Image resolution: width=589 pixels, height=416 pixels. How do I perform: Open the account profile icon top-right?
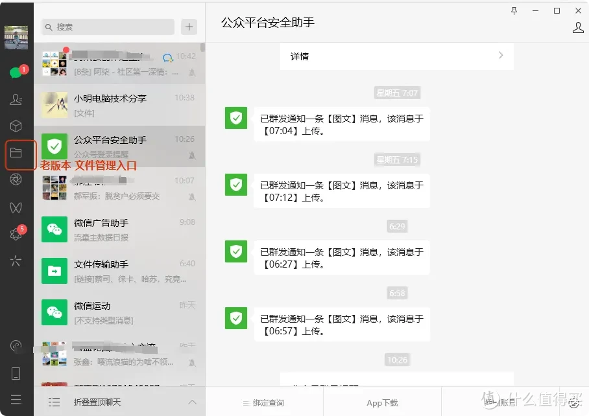click(x=578, y=27)
